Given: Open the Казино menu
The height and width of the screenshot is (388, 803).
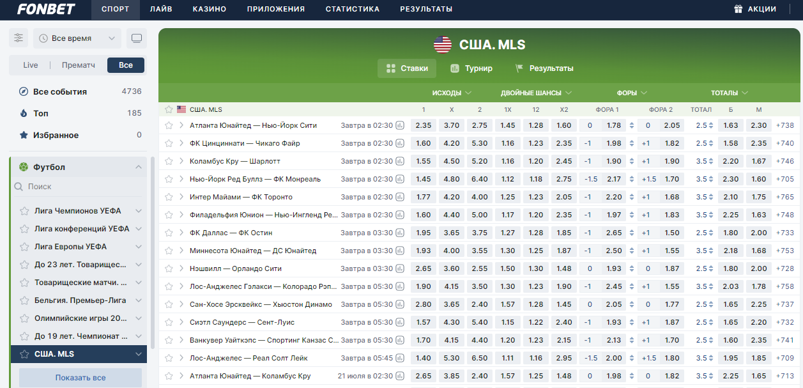Looking at the screenshot, I should click(210, 9).
